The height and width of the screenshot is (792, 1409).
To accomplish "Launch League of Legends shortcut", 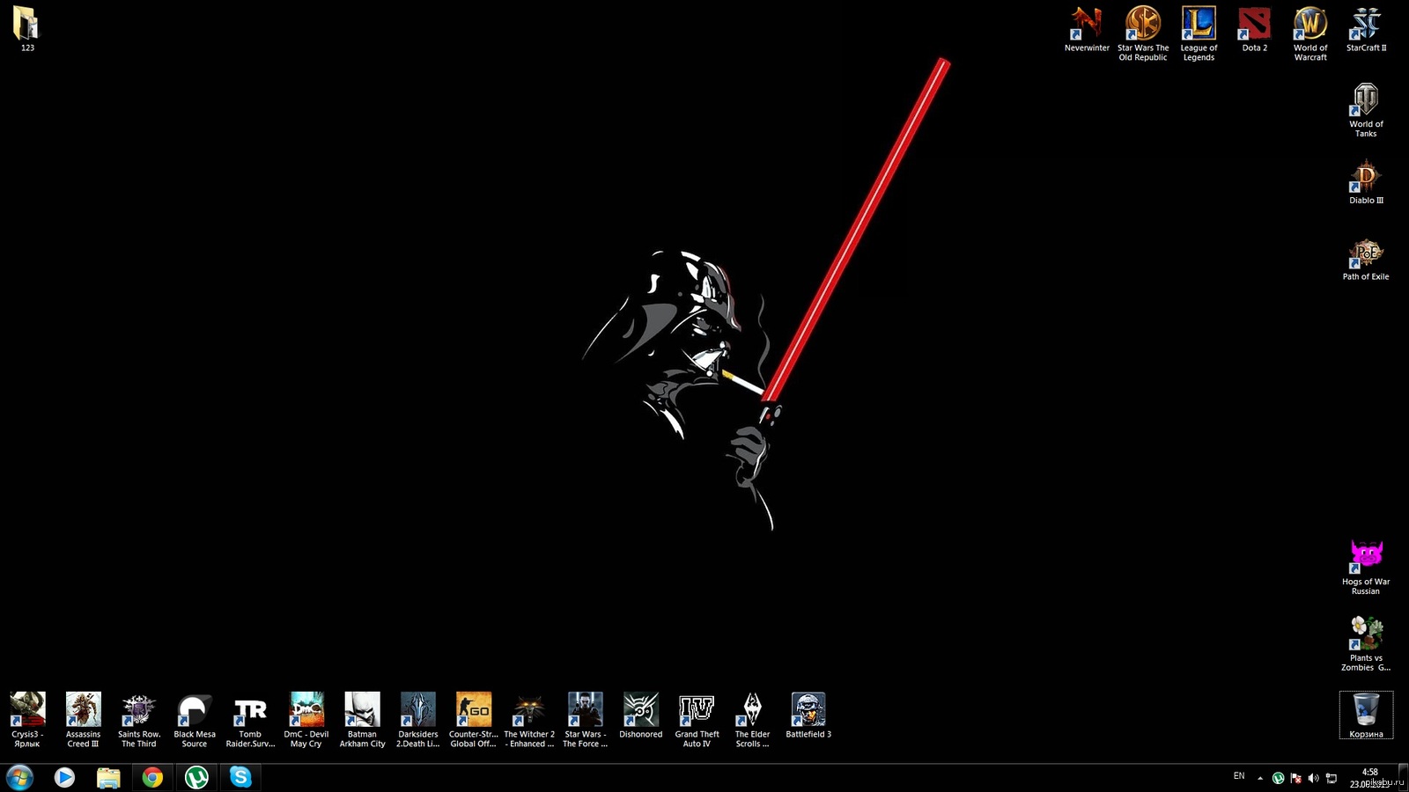I will click(1198, 25).
